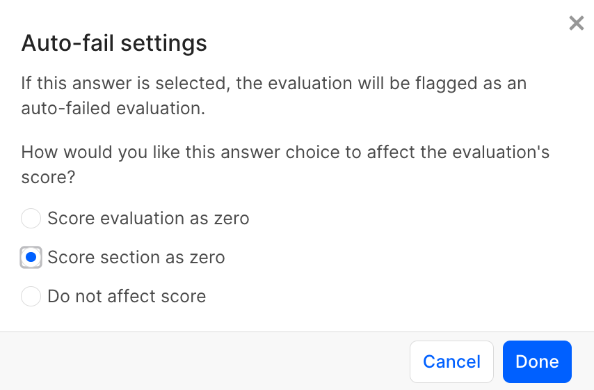Click the blue dot of the selected radio
The width and height of the screenshot is (594, 390).
[31, 258]
